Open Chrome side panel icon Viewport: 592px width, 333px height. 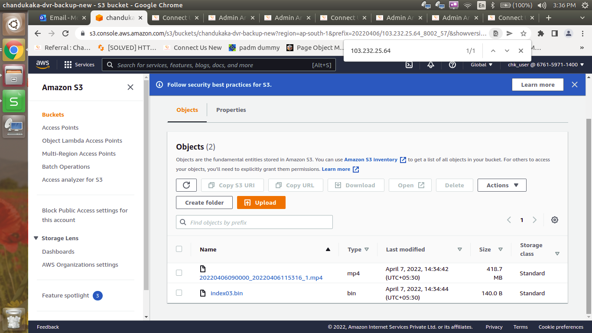point(554,33)
